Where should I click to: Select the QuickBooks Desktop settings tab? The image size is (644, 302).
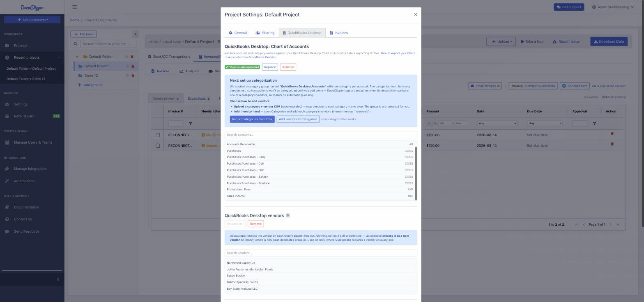pos(302,33)
